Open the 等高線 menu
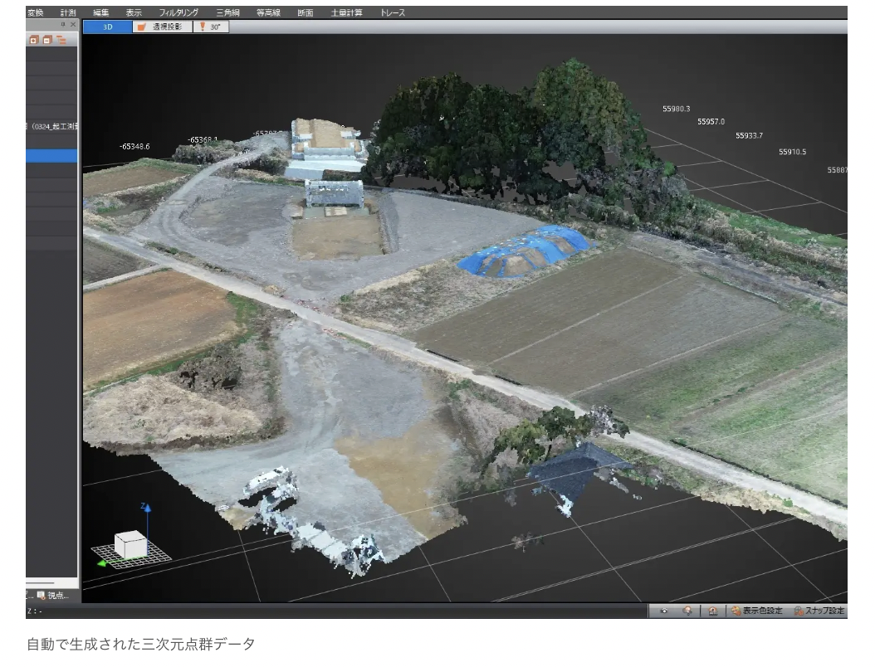875x667 pixels. pyautogui.click(x=268, y=12)
